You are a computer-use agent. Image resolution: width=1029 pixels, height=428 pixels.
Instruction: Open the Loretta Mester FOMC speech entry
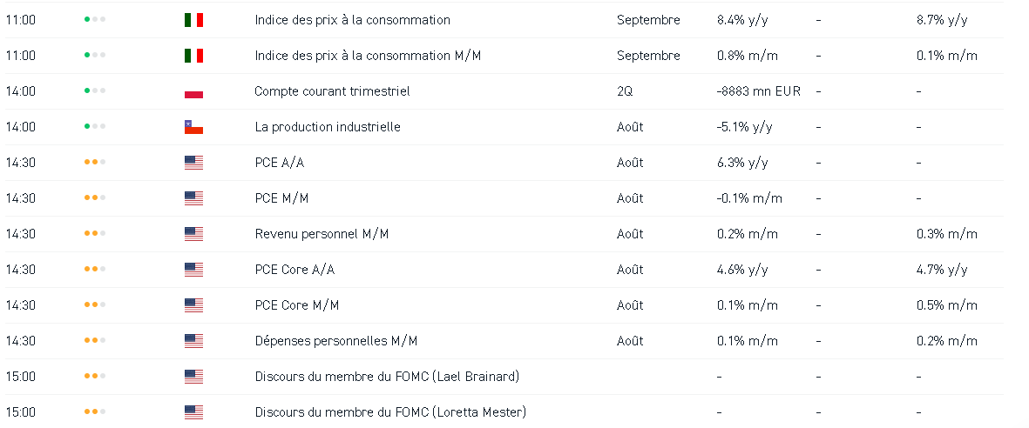390,412
